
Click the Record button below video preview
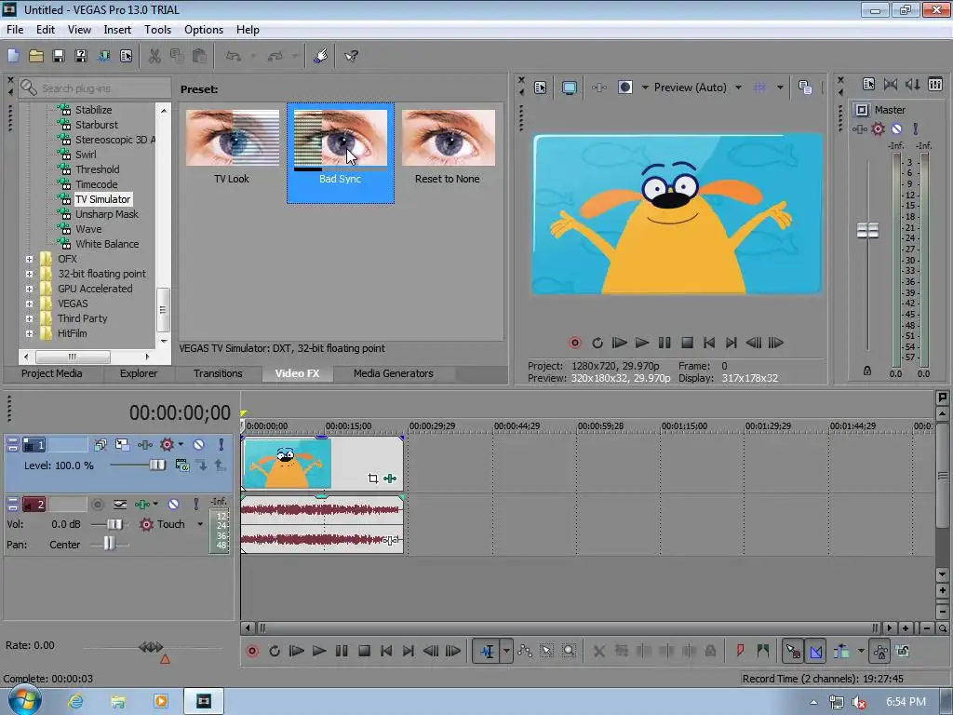(x=574, y=343)
